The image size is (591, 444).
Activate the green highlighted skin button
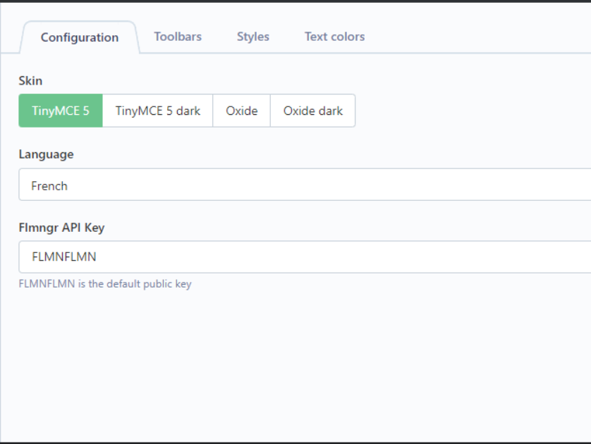tap(61, 111)
